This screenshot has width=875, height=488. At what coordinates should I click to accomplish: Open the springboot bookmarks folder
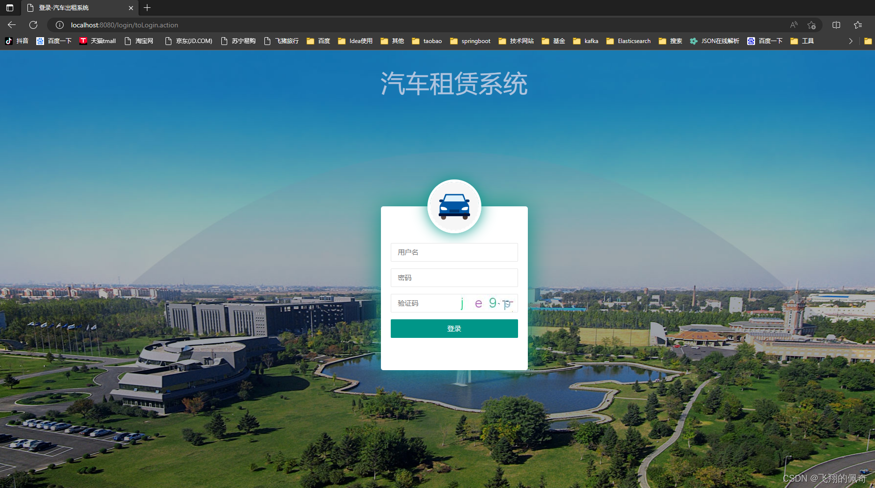pyautogui.click(x=470, y=41)
